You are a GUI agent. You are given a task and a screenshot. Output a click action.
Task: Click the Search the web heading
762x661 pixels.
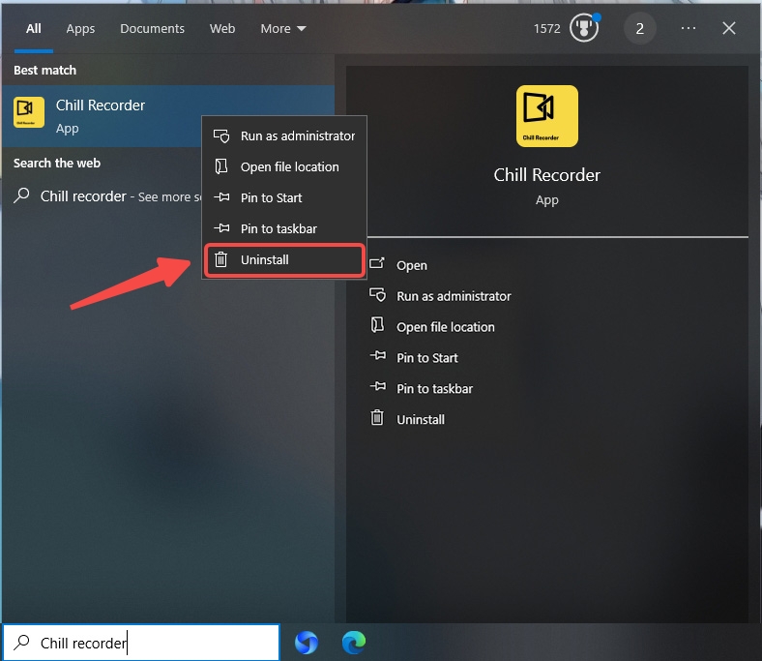(x=57, y=163)
